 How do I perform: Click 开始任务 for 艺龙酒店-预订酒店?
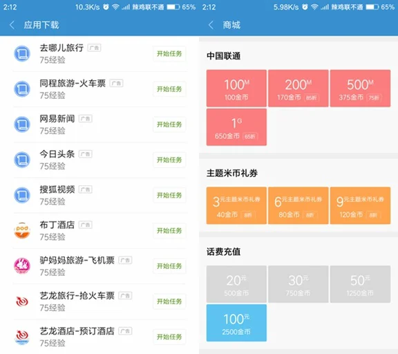169,337
